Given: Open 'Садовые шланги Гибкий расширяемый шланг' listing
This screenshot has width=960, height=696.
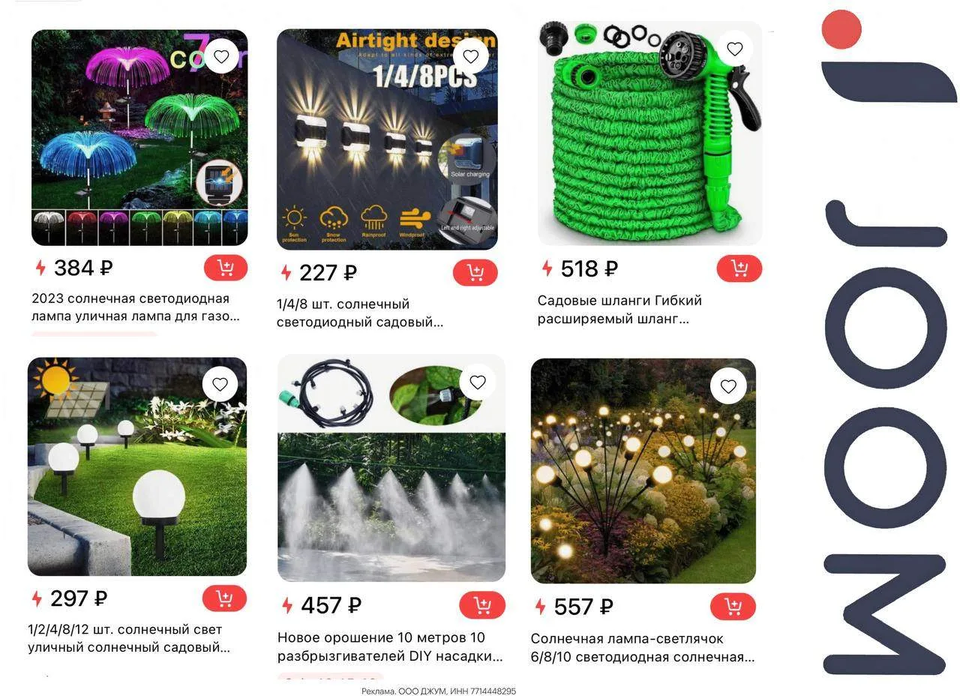Looking at the screenshot, I should [x=619, y=310].
